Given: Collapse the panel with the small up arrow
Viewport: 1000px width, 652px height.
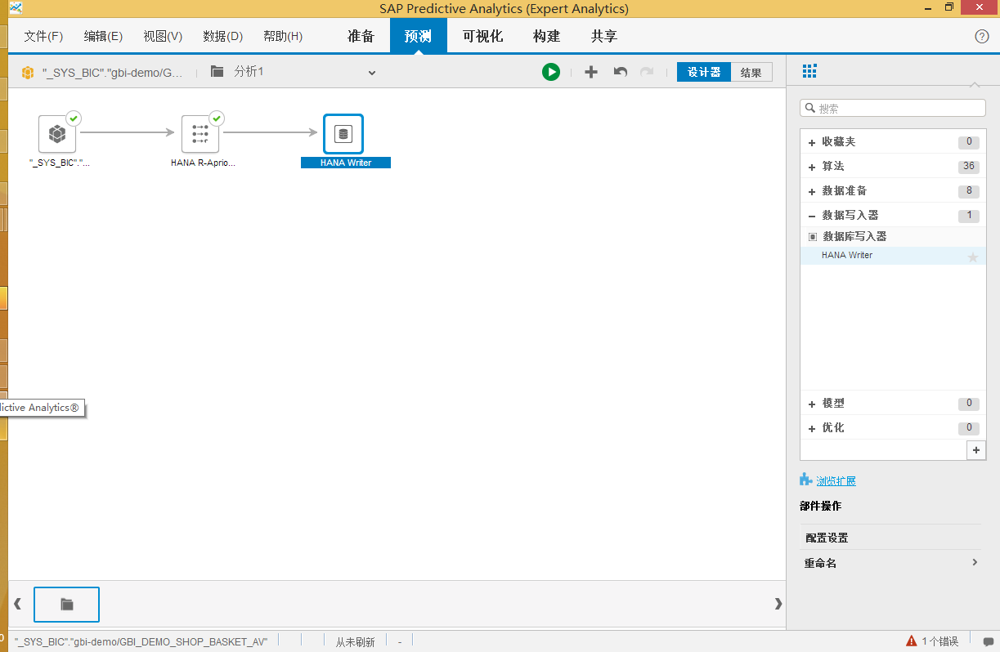Looking at the screenshot, I should (974, 85).
